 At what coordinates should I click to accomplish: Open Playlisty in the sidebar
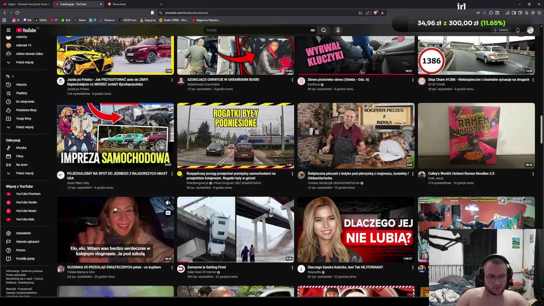coord(22,93)
